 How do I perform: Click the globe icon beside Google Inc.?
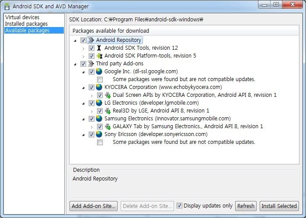tap(99, 72)
